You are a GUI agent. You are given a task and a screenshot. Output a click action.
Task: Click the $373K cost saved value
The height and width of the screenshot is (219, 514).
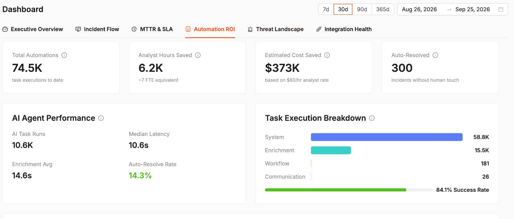(282, 68)
